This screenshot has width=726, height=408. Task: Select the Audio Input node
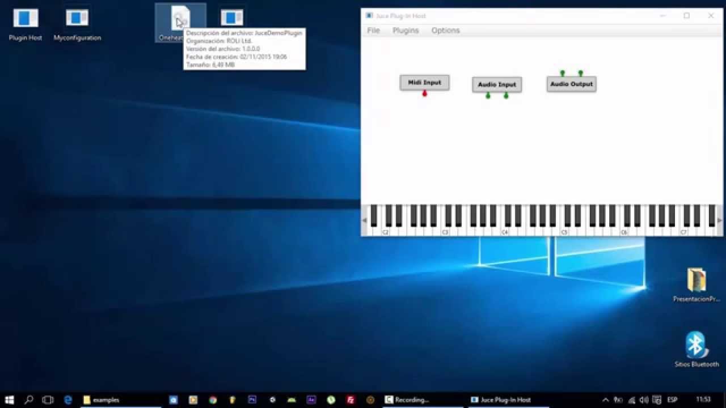click(x=497, y=84)
